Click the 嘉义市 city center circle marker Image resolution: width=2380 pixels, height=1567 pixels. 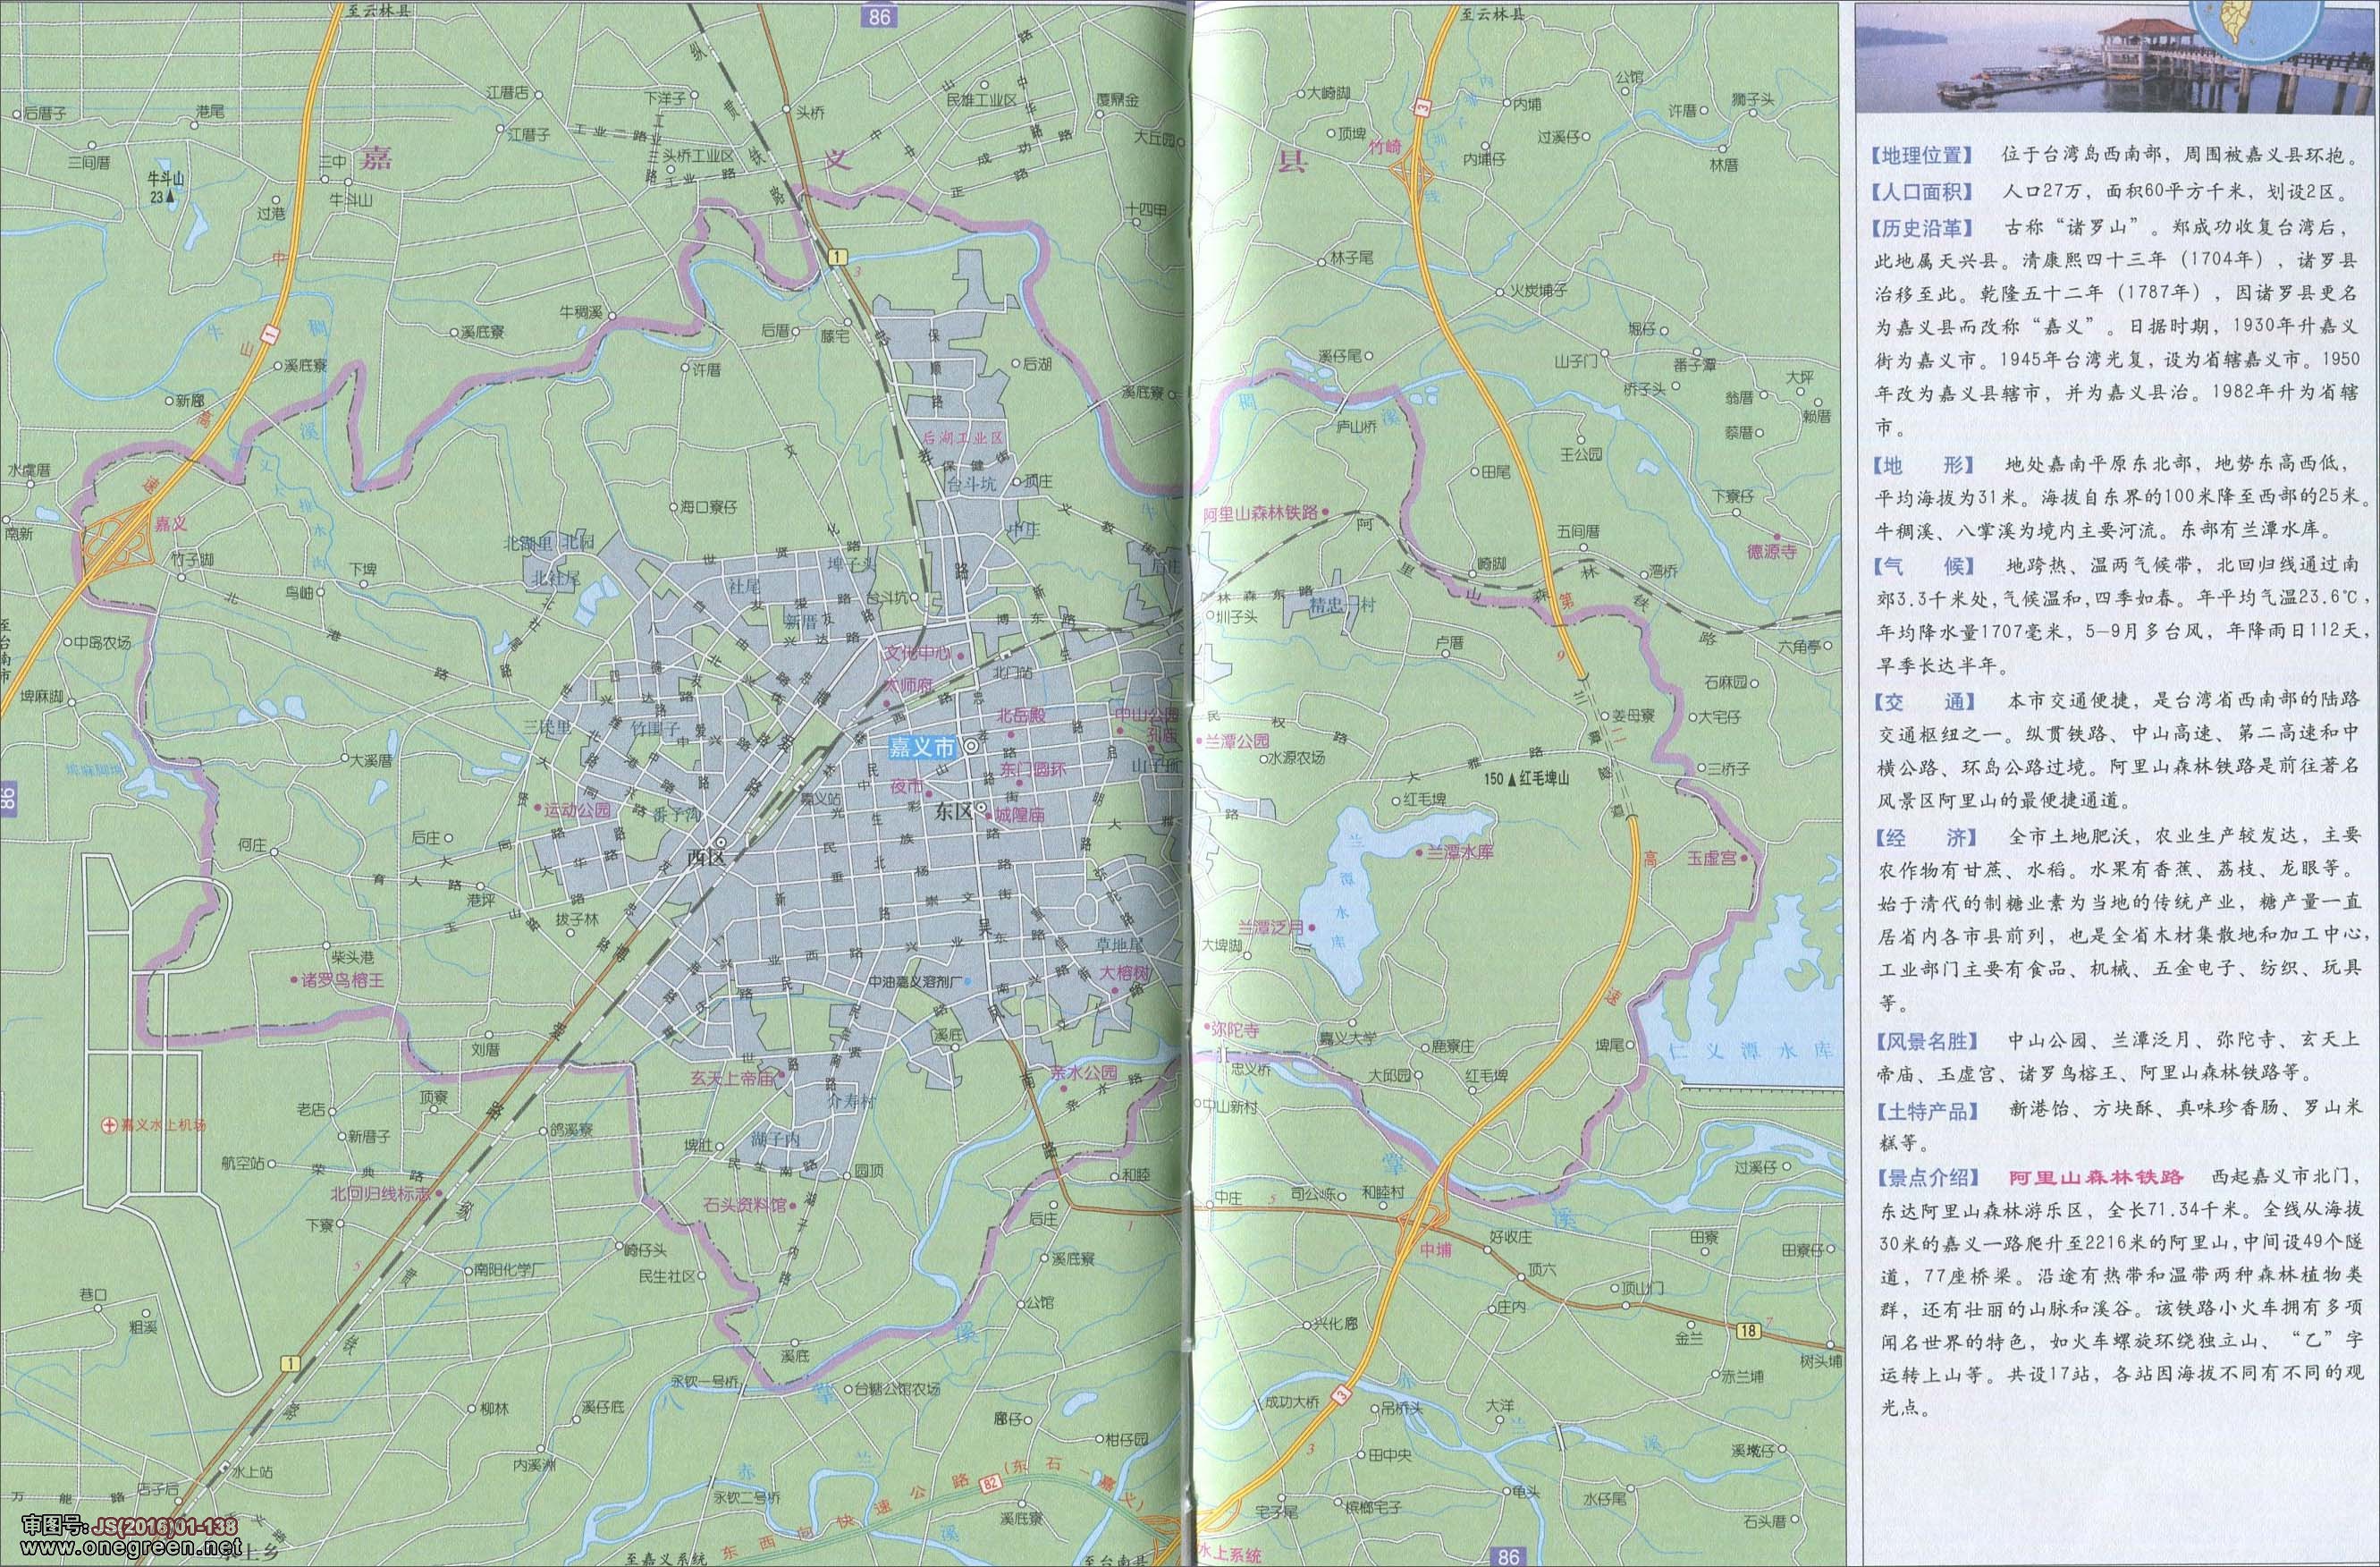pyautogui.click(x=971, y=748)
